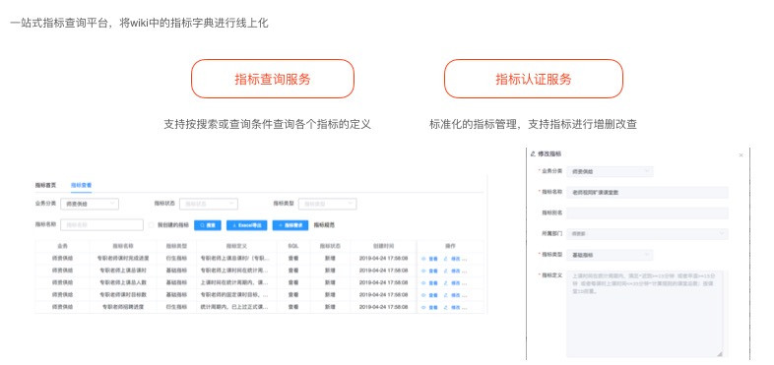The height and width of the screenshot is (365, 774).
Task: Expand the 所属部门 dropdown in the dialog
Action: [x=647, y=234]
